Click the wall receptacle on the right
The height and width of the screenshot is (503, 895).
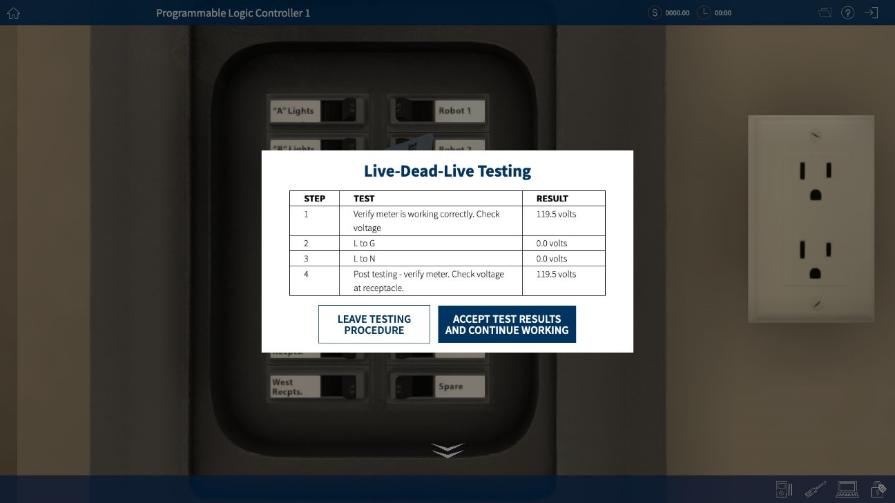coord(811,219)
